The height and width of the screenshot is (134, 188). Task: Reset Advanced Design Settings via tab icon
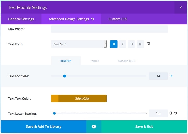pos(92,19)
